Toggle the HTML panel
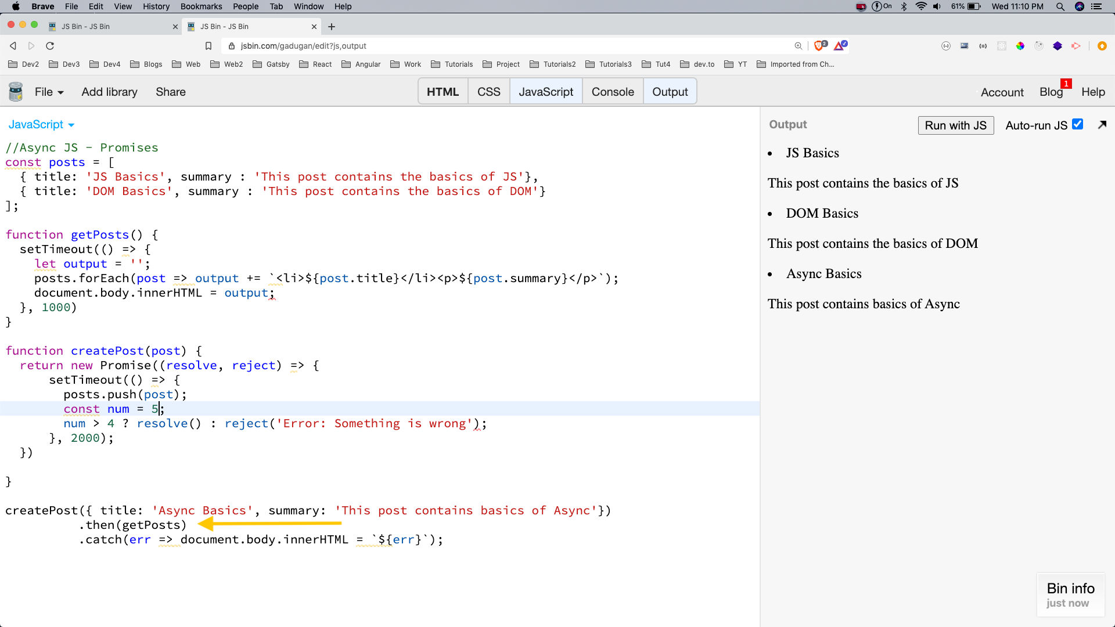Viewport: 1115px width, 627px height. [443, 92]
